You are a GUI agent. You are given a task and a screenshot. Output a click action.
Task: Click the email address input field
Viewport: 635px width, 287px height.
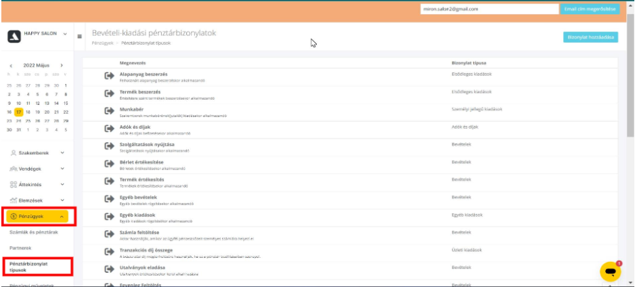pyautogui.click(x=489, y=9)
